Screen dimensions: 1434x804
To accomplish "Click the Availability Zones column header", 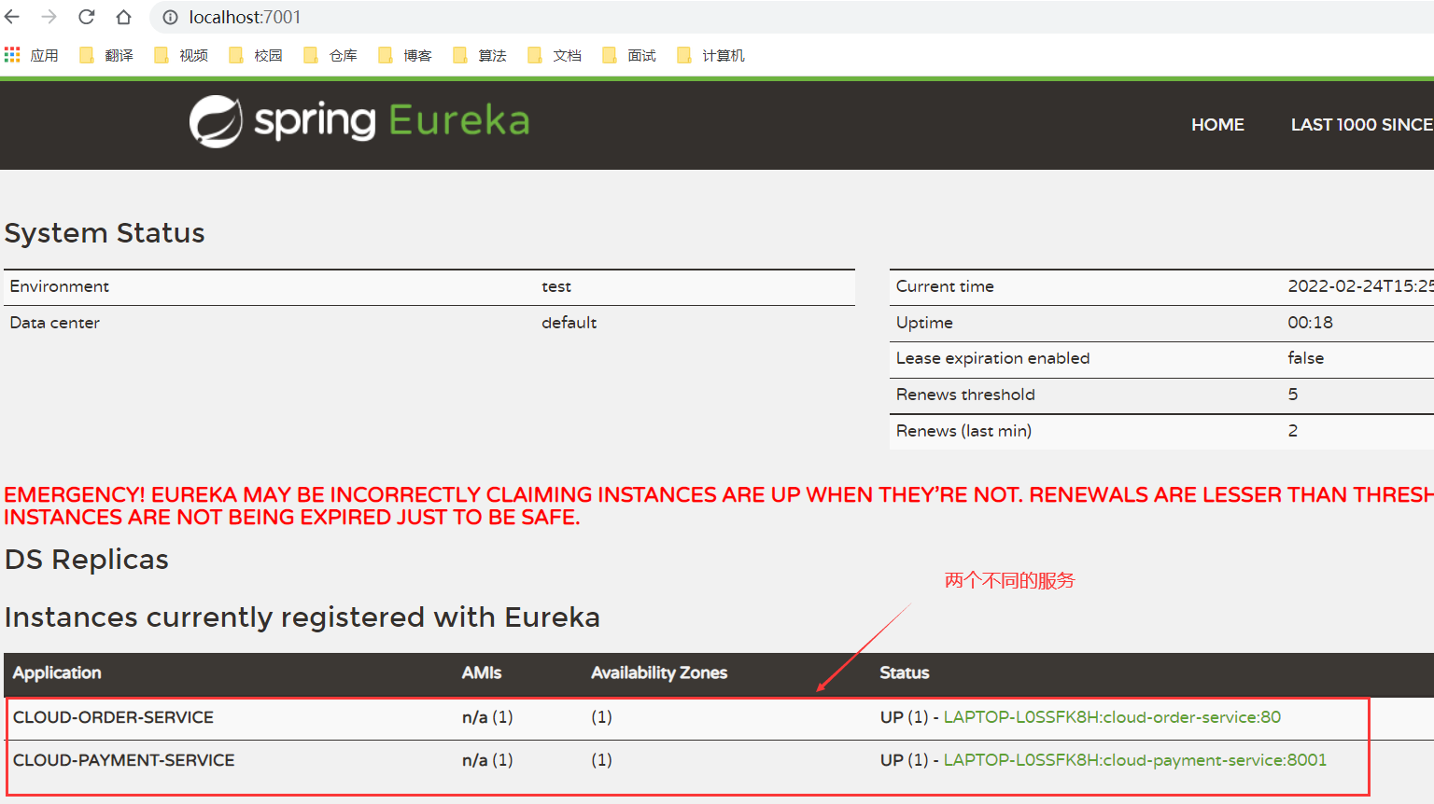I will pyautogui.click(x=659, y=672).
